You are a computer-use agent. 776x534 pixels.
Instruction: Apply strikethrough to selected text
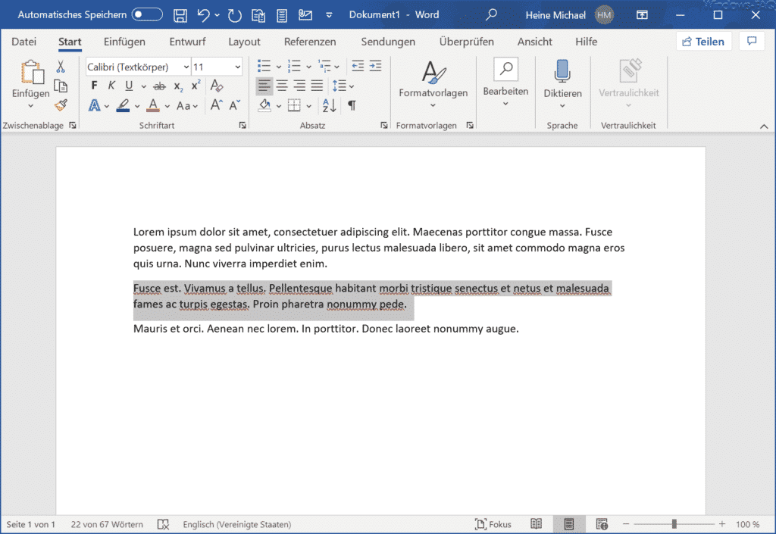pyautogui.click(x=159, y=86)
